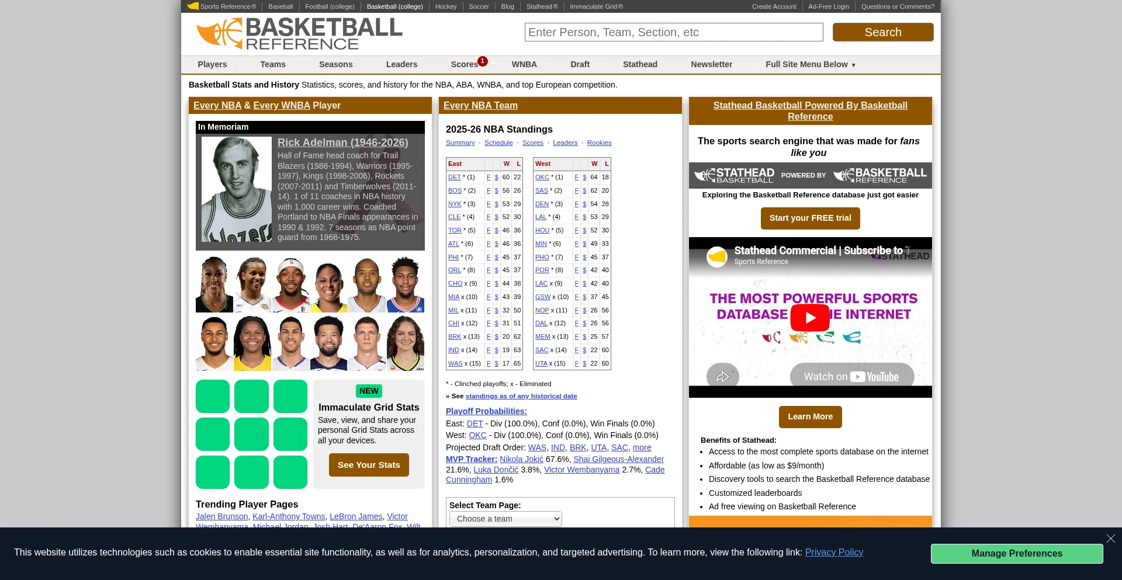Open the Seasons menu
This screenshot has width=1122, height=580.
[335, 64]
